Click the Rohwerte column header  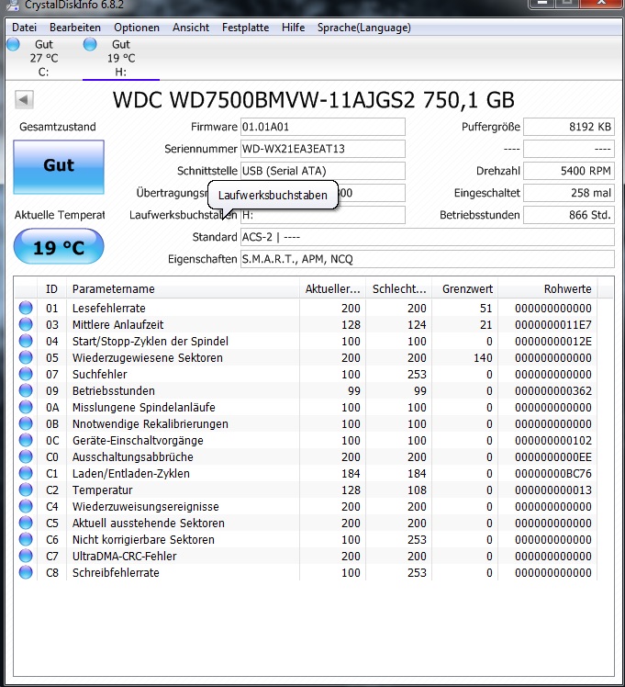click(x=548, y=288)
